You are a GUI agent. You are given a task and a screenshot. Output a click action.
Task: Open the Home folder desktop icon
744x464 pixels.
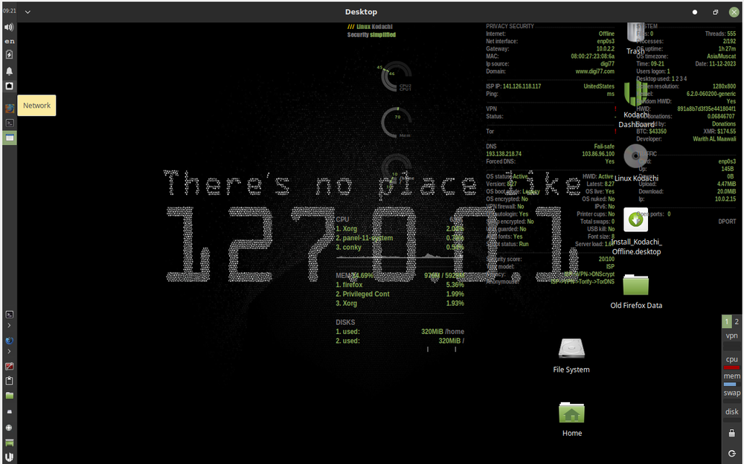click(x=571, y=419)
